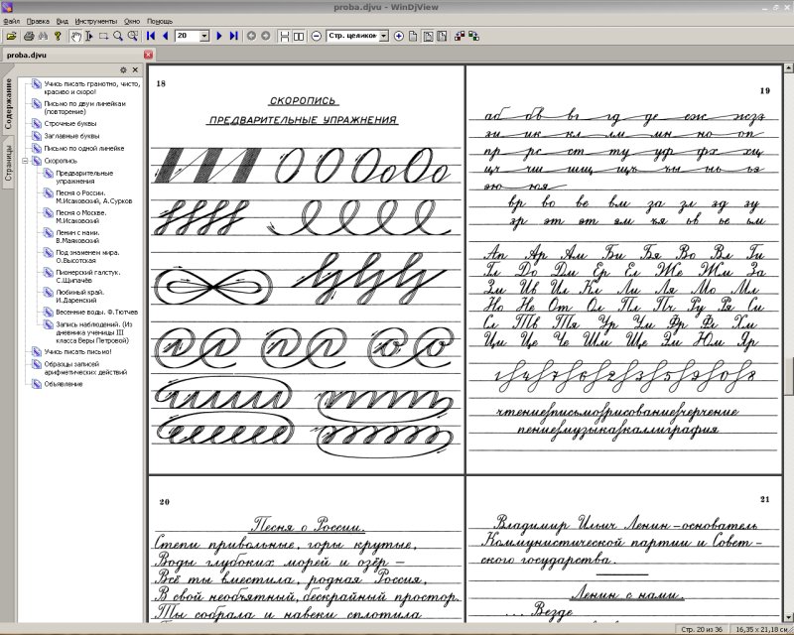Screen dimensions: 794x635
Task: Go to first page arrow button
Action: 150,36
